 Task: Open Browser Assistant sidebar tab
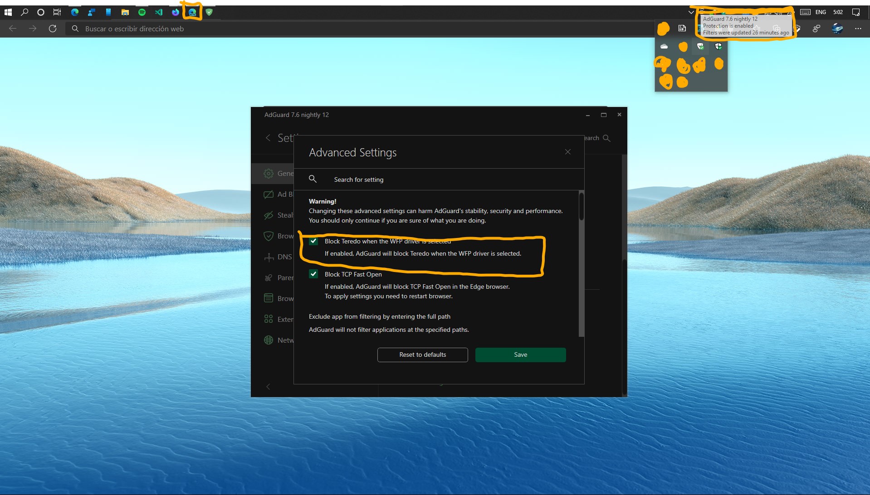tap(273, 299)
